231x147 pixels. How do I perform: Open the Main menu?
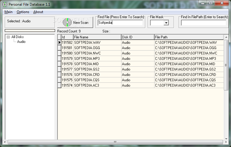pyautogui.click(x=8, y=12)
